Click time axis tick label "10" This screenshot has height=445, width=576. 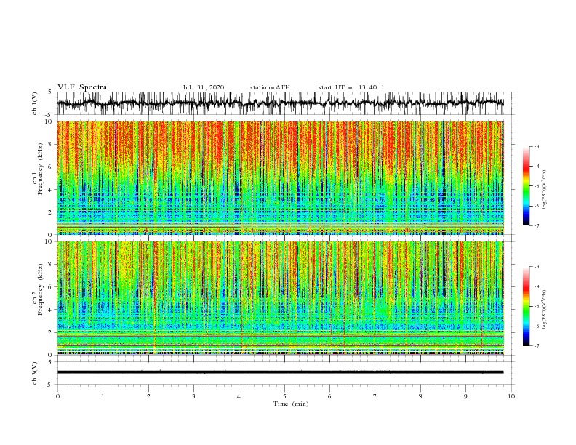pos(511,396)
